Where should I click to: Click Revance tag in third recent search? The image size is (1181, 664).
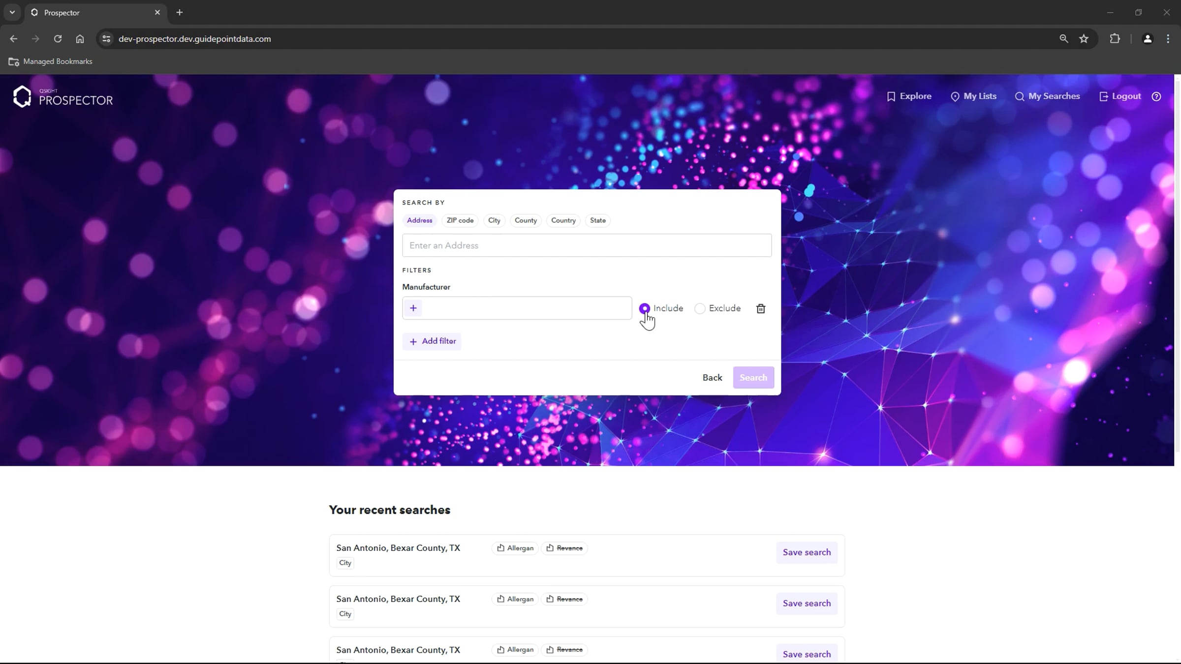[x=564, y=650]
